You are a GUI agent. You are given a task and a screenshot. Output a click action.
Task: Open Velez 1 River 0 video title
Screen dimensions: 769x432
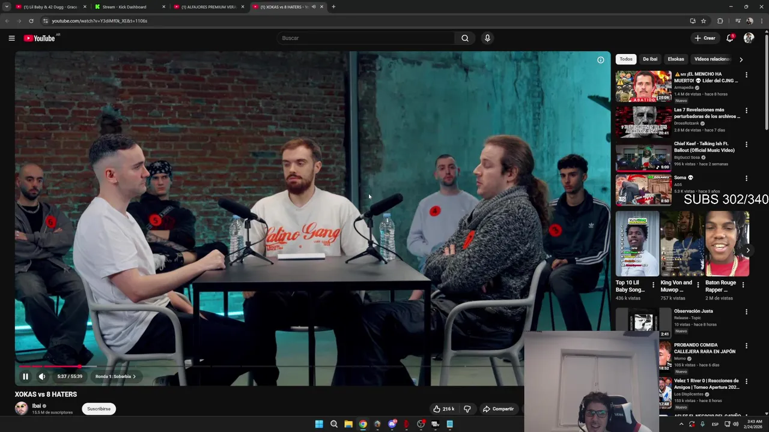click(x=706, y=383)
